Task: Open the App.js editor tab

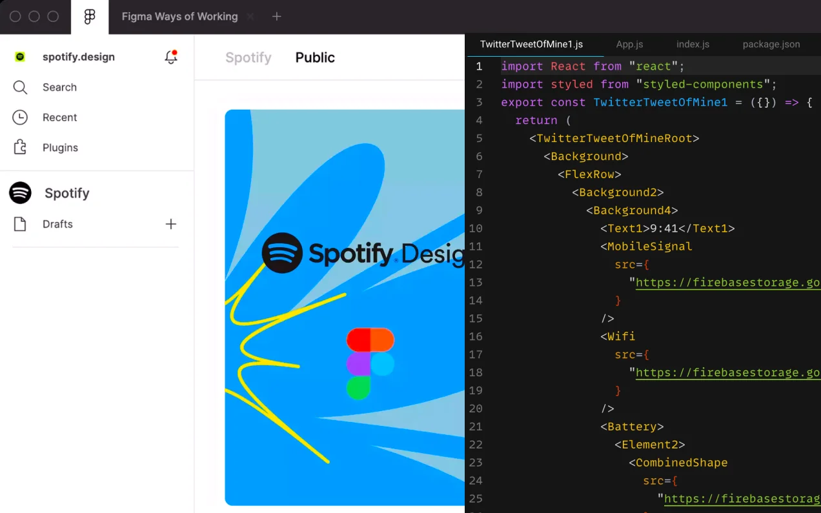Action: click(x=629, y=45)
